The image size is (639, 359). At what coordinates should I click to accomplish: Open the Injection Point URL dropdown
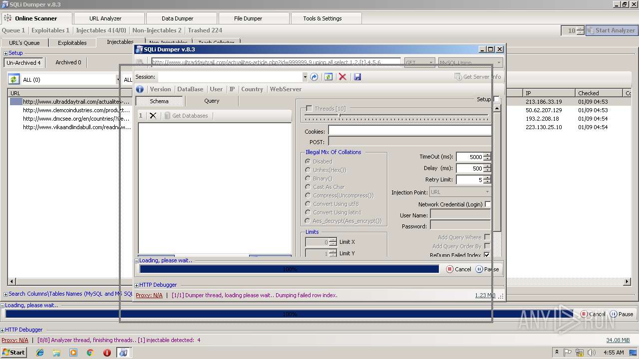coord(487,192)
